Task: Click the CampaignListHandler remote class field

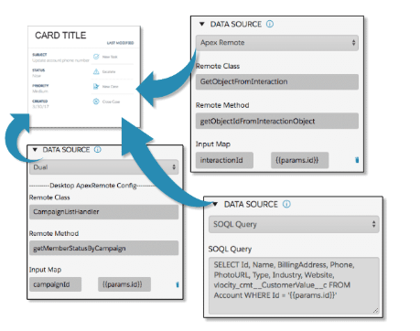Action: (104, 212)
